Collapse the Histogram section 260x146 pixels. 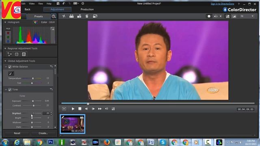click(x=5, y=22)
